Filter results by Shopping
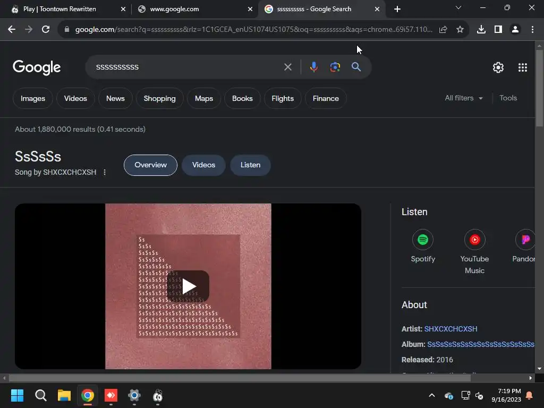Screen dimensions: 544x408 [x=159, y=98]
